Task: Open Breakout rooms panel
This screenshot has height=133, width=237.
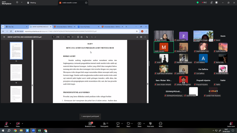Action: click(x=90, y=125)
